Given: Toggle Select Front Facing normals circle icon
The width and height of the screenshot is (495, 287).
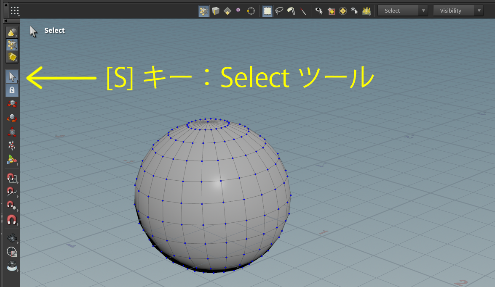Looking at the screenshot, I should [343, 11].
